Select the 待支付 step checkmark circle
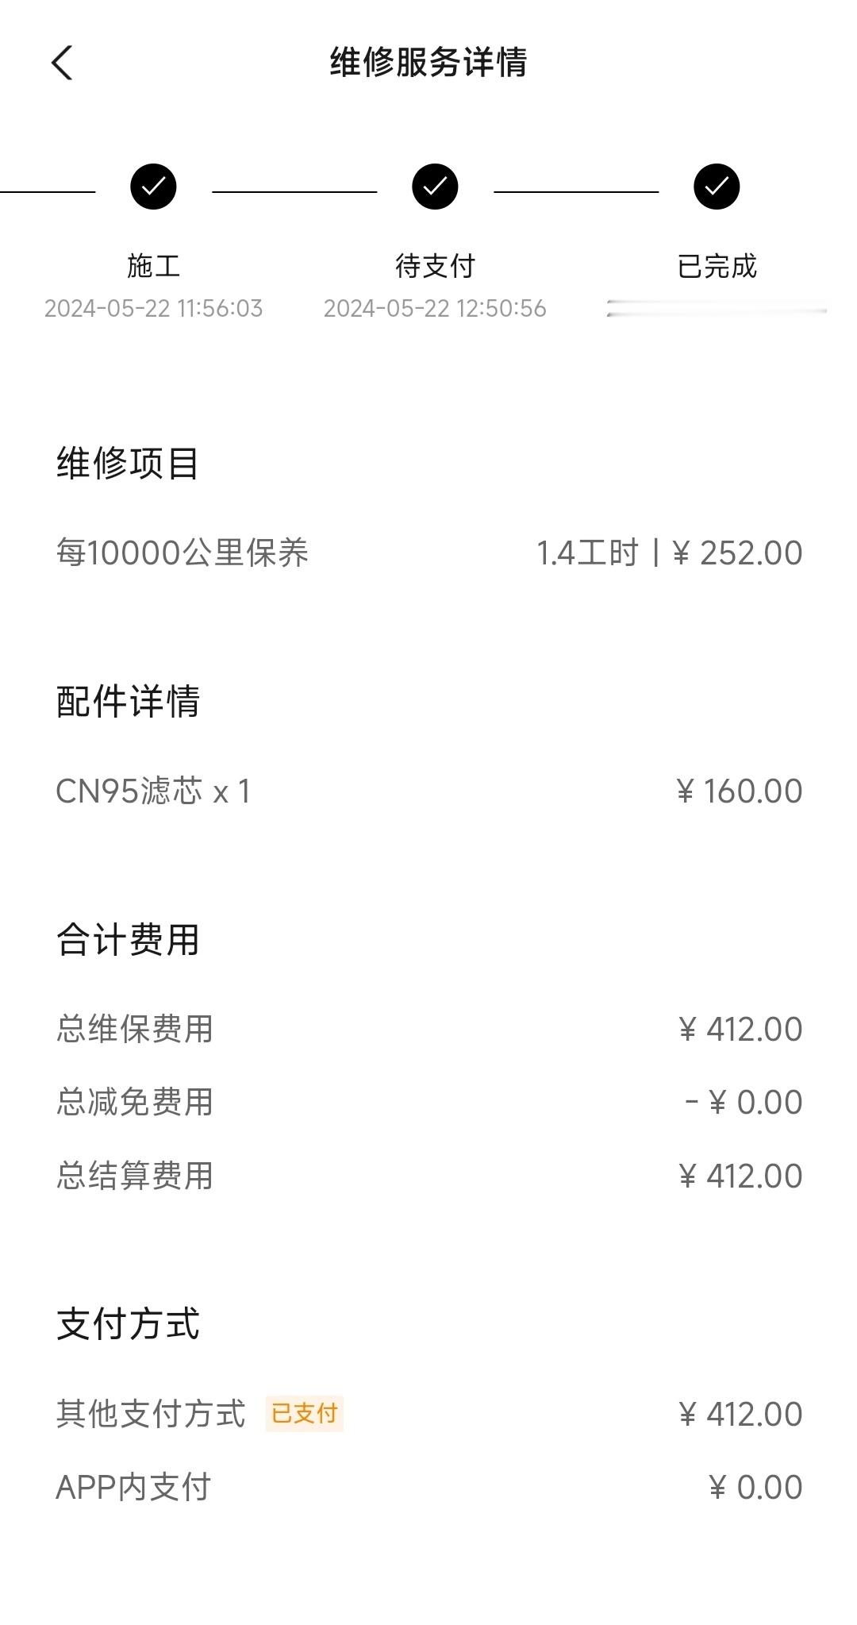Image resolution: width=857 pixels, height=1625 pixels. (435, 187)
